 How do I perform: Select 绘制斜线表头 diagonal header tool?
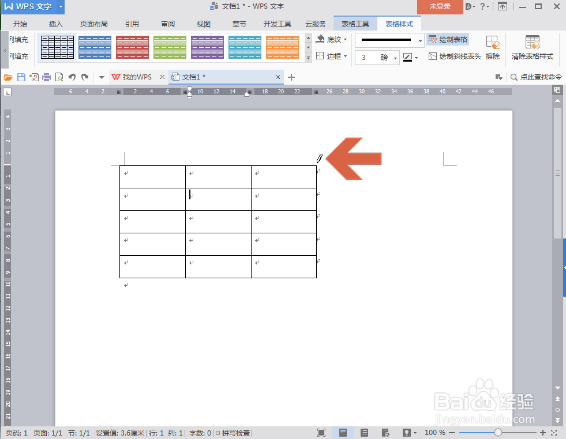tap(455, 56)
